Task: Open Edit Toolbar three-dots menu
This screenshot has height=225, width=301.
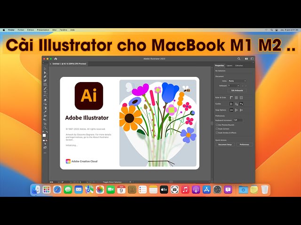Action: [x=45, y=153]
